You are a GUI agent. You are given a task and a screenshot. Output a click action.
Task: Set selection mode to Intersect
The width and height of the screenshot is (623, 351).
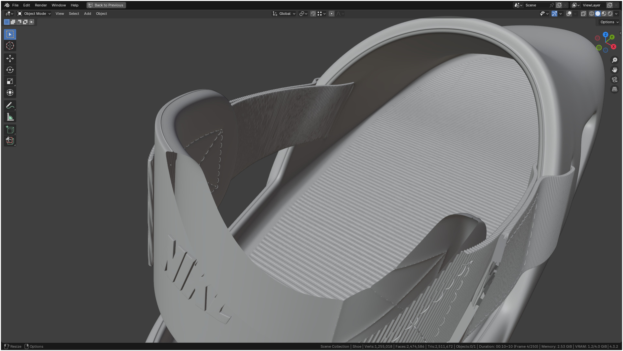(31, 22)
